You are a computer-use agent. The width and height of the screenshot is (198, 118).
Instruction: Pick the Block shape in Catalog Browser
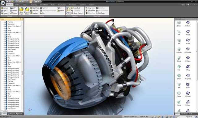(179, 24)
